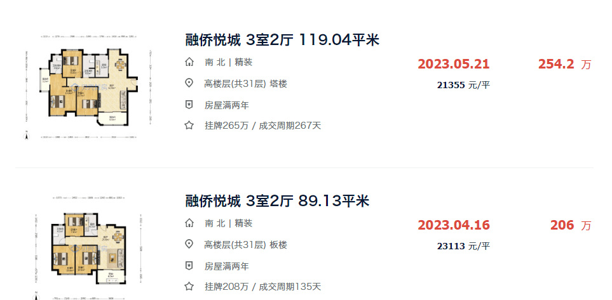Open 融侨悦城 3室2厅 89.13平米 listing title
The image size is (612, 300).
[277, 201]
